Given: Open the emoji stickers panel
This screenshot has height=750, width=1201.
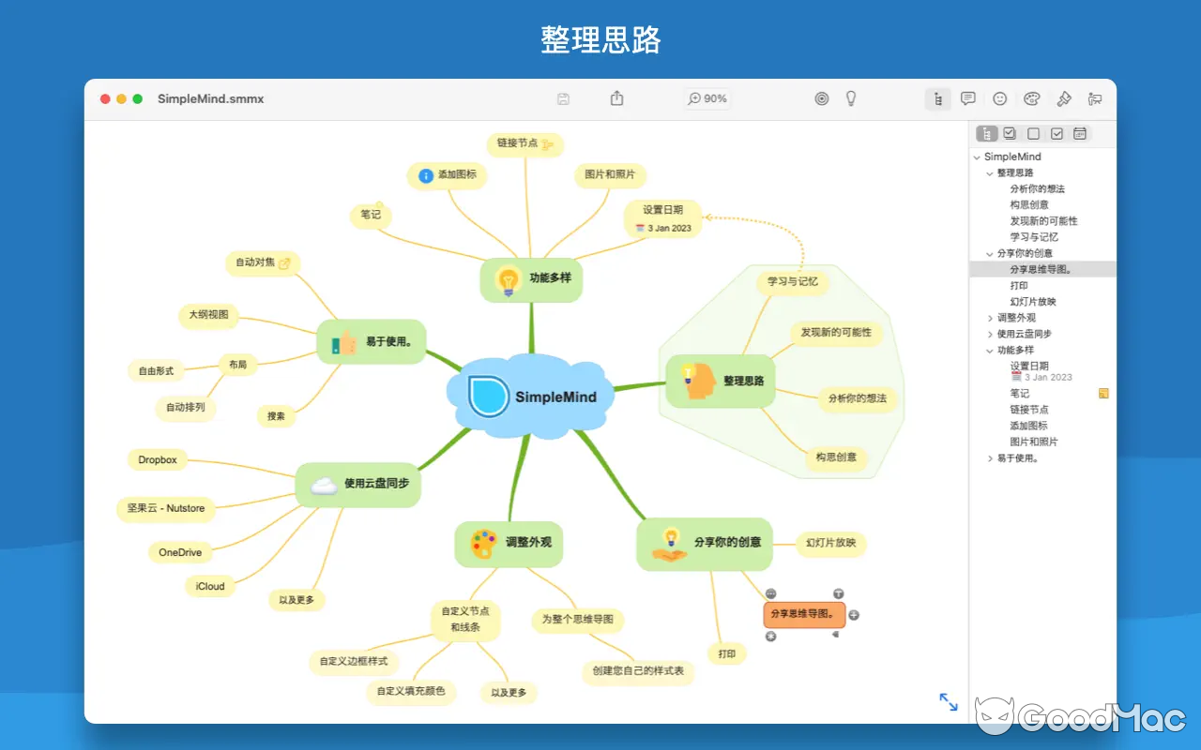Looking at the screenshot, I should (1000, 98).
